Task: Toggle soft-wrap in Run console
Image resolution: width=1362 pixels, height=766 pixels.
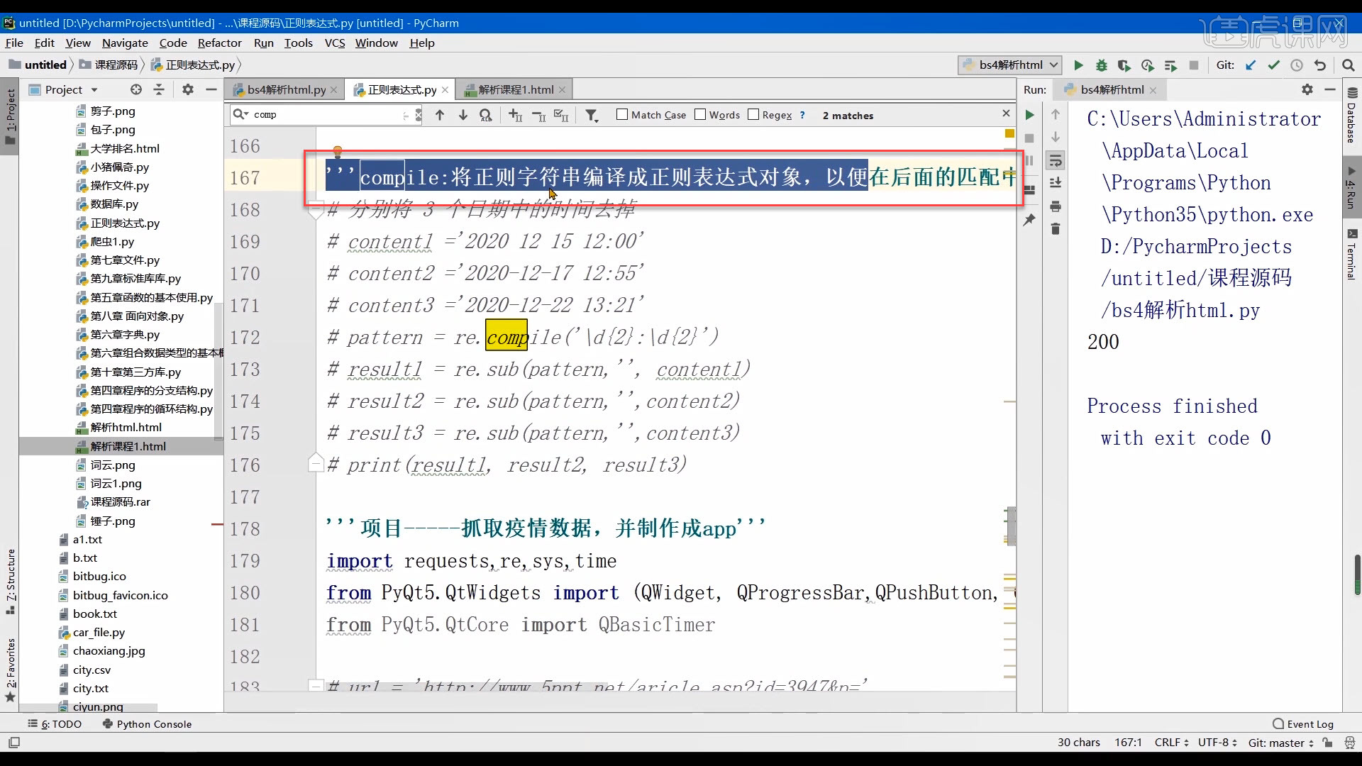Action: click(1056, 161)
